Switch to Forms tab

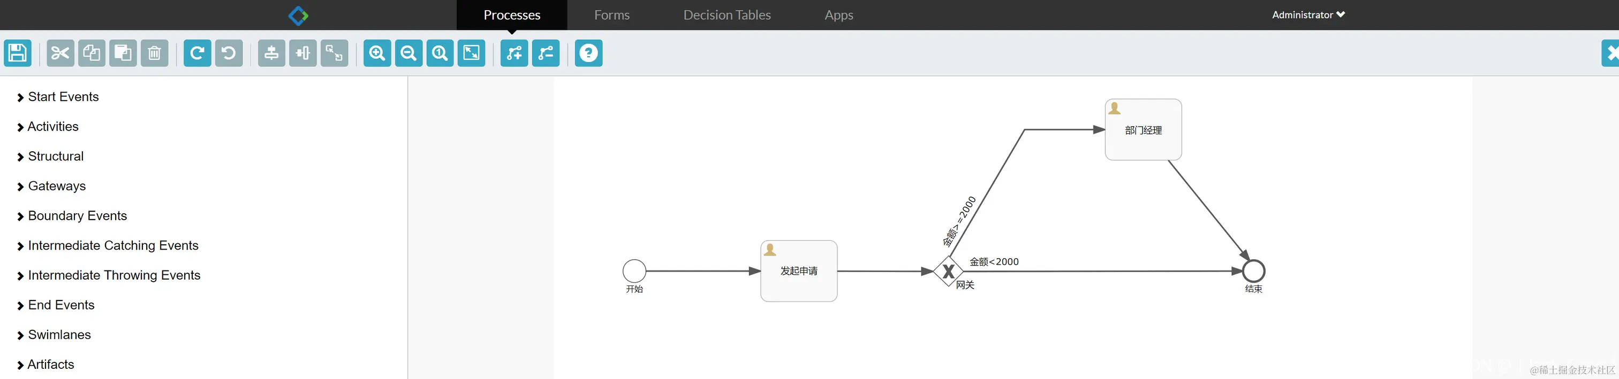pyautogui.click(x=611, y=15)
